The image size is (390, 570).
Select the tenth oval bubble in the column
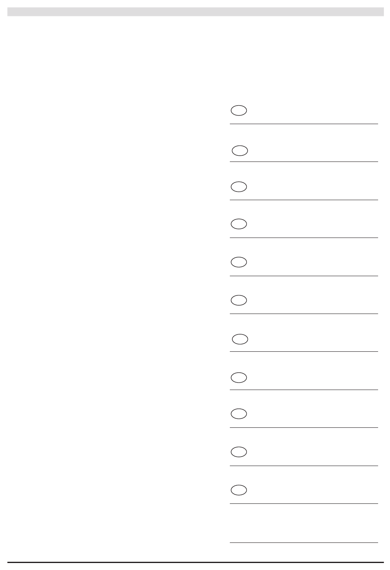239,452
